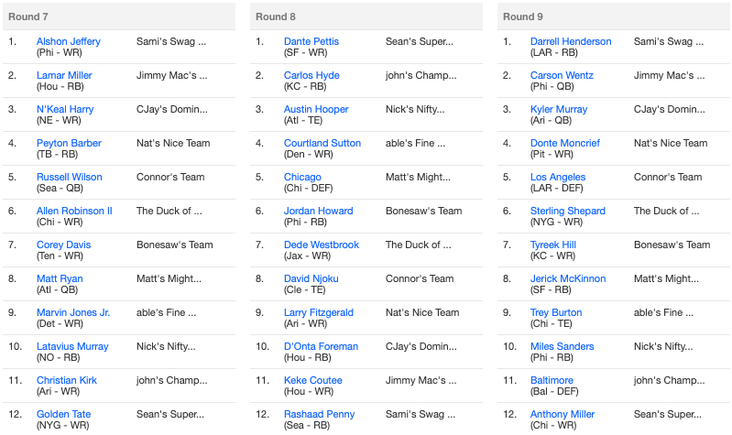Select the Round 9 header
The width and height of the screenshot is (732, 435).
[x=613, y=16]
